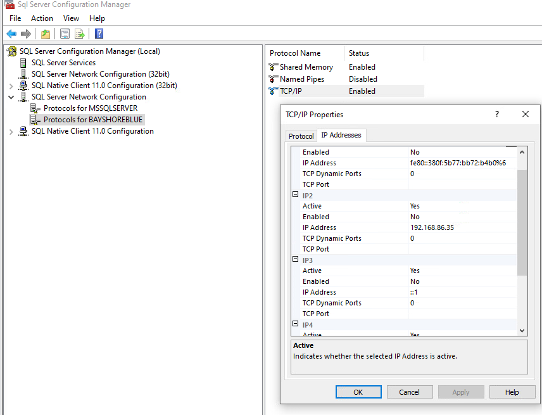542x415 pixels.
Task: Select Protocols for BAYSHOREBLUE
Action: tap(93, 120)
